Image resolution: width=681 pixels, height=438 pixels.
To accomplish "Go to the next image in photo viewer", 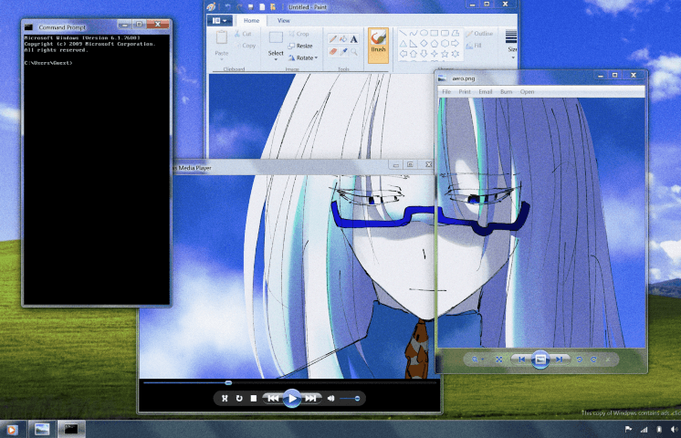I will (560, 360).
